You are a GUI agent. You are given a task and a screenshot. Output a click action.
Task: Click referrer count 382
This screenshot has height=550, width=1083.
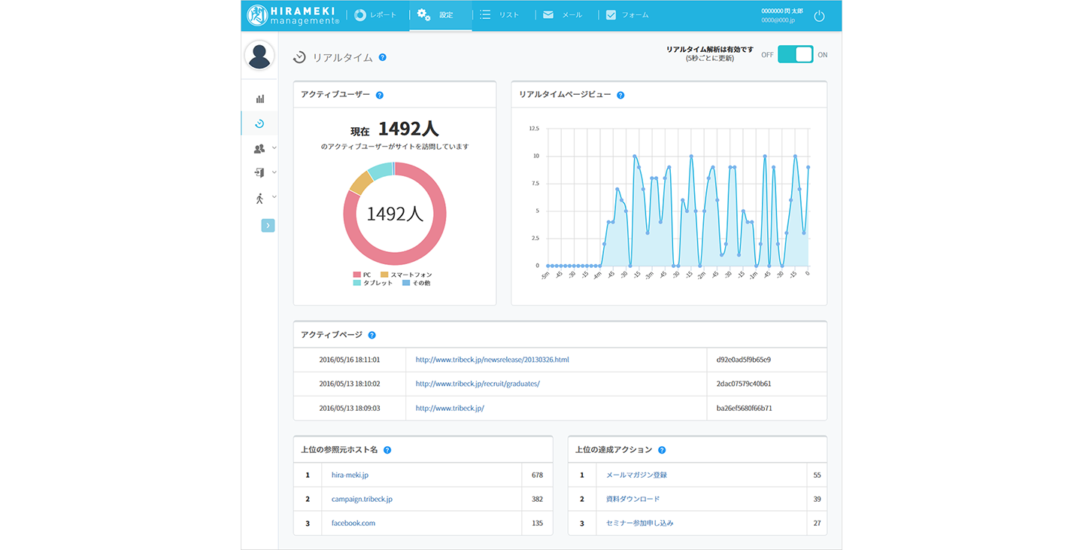click(x=537, y=499)
